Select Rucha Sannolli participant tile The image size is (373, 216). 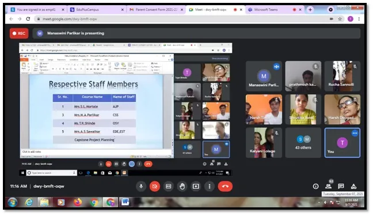coord(342,76)
